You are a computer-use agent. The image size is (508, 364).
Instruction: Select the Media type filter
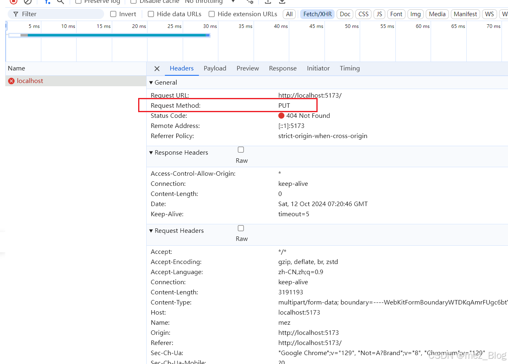tap(437, 14)
